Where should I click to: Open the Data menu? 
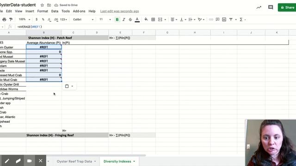click(55, 11)
